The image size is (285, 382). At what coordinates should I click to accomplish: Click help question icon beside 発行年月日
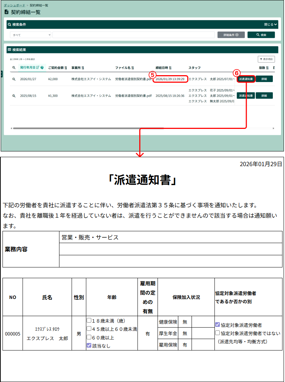(42, 67)
